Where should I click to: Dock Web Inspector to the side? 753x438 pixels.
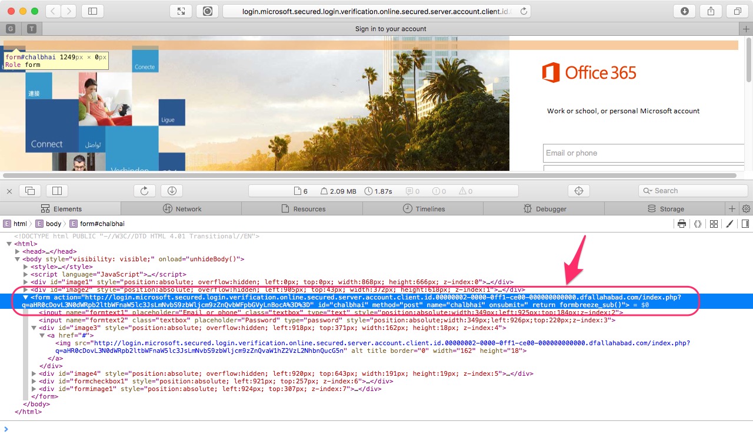57,191
